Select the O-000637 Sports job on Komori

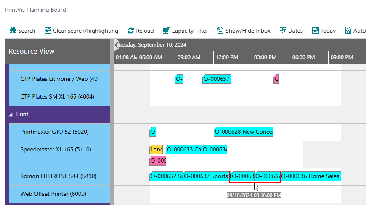(206, 176)
